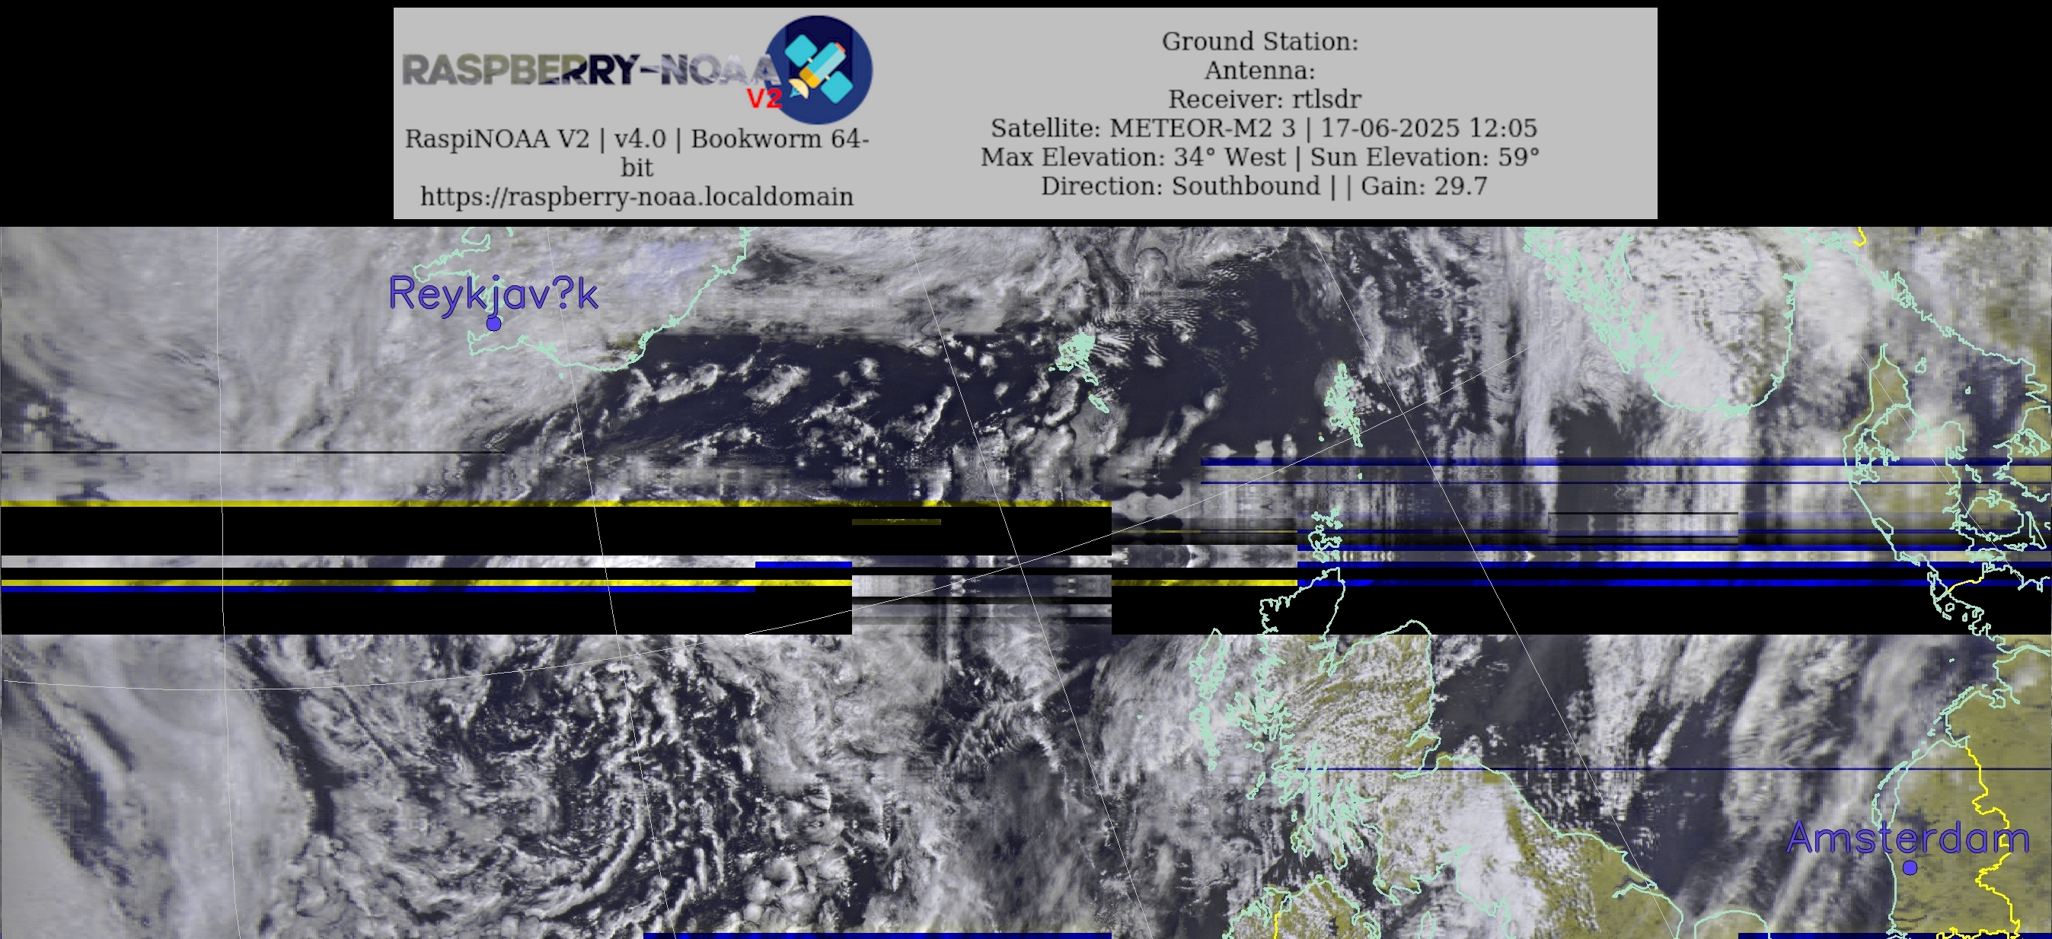Click the blue dot marking Reykjavik

(x=494, y=324)
